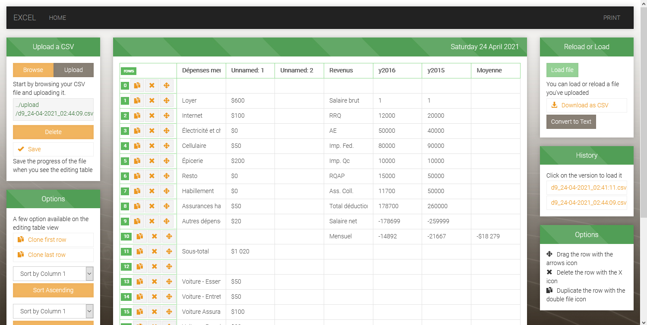Duplicate row 0 with the copy icon
Image resolution: width=647 pixels, height=325 pixels.
tap(137, 86)
